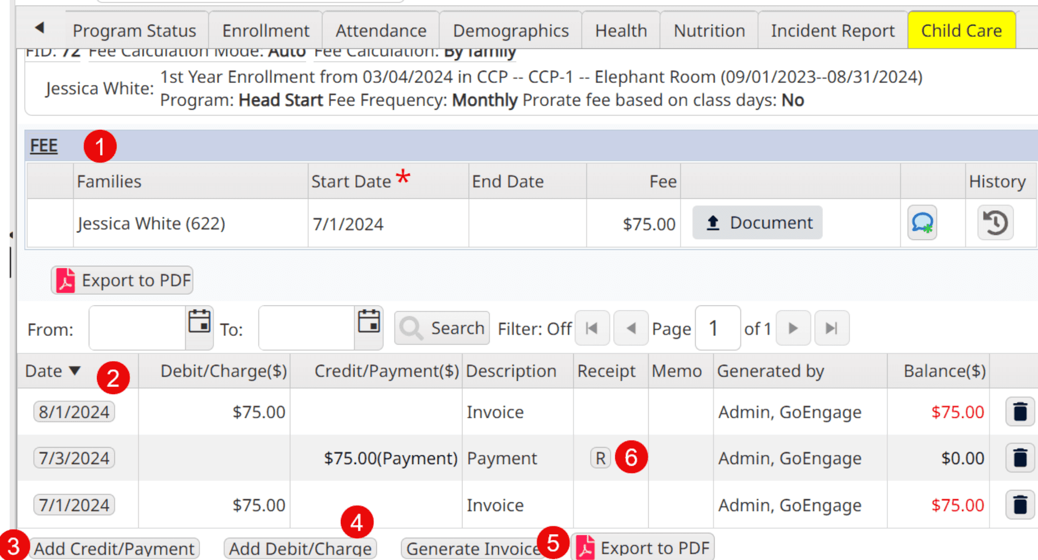
Task: Click the FEE section heading link
Action: [x=44, y=146]
